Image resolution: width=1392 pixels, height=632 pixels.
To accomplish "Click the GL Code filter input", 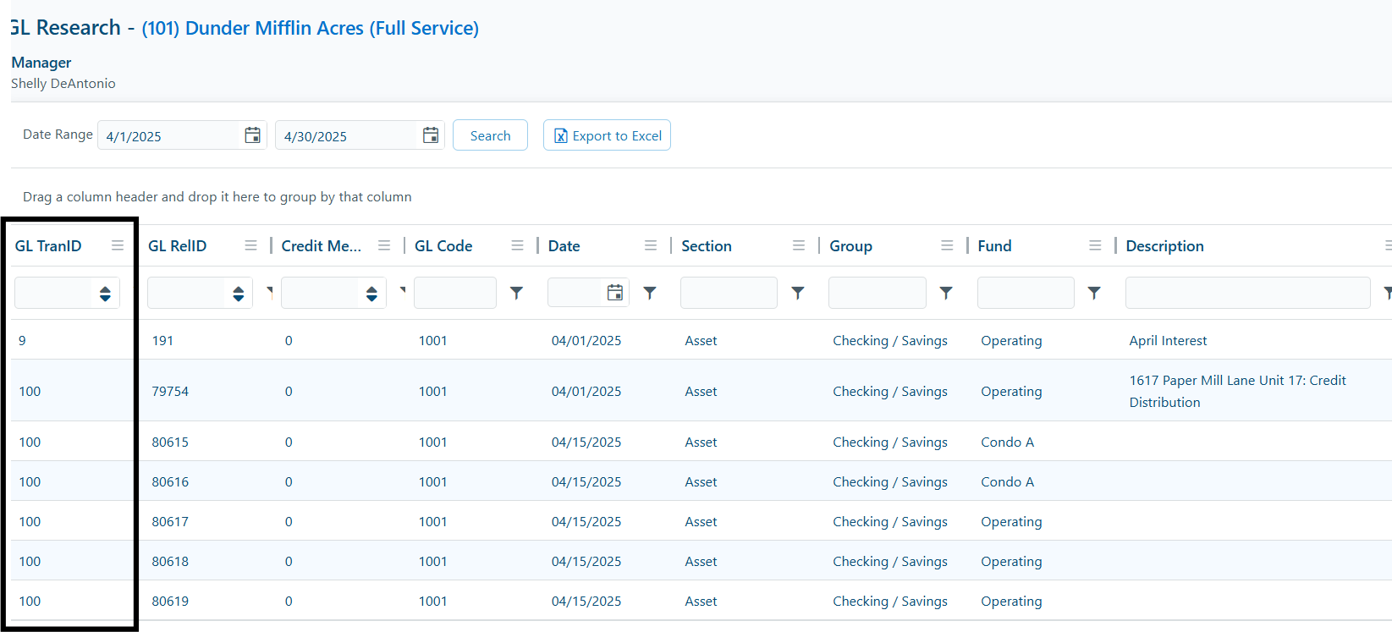I will 455,293.
